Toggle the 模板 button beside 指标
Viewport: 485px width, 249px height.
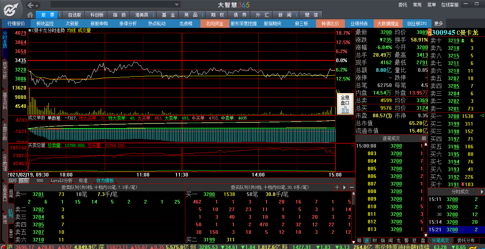click(23, 180)
